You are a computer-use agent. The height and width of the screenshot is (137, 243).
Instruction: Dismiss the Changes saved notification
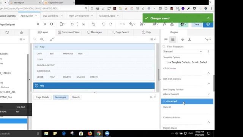point(208,18)
